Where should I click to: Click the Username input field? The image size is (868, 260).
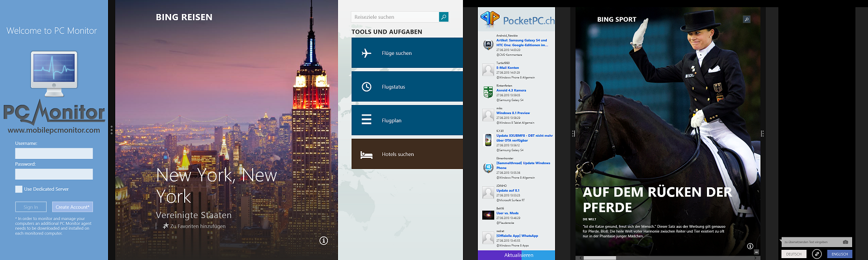(54, 154)
